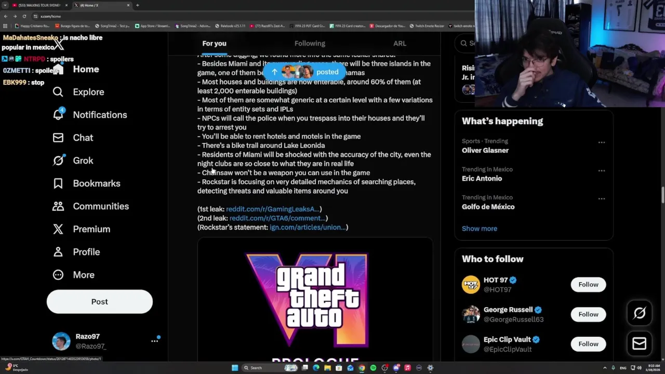Go back in the browser

[x=6, y=16]
